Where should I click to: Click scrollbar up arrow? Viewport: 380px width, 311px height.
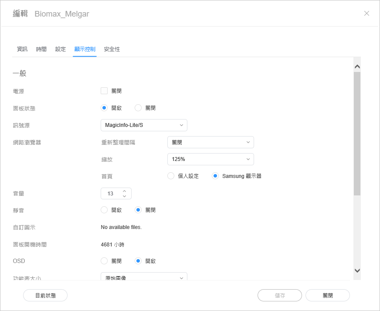357,67
